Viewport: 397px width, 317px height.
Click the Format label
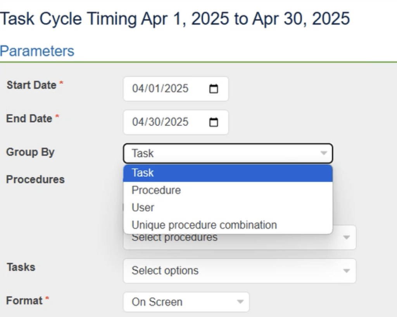pos(24,300)
